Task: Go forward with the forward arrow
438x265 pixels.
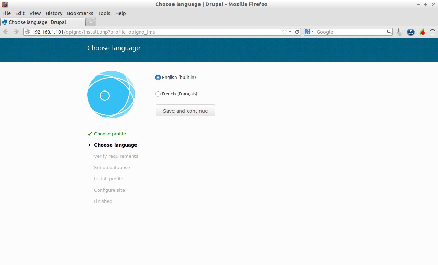Action: (16, 32)
